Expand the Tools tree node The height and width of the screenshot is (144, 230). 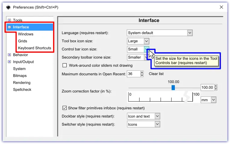point(9,20)
